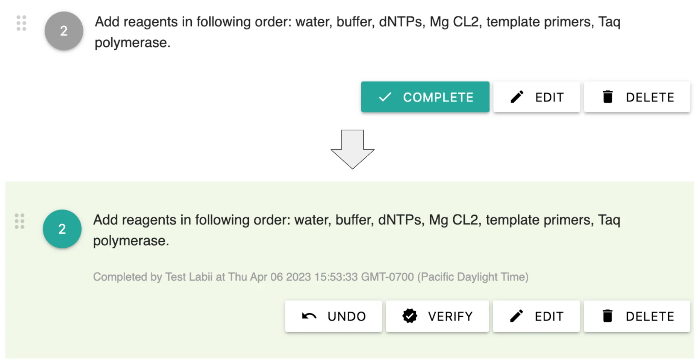Click pencil icon in upper EDIT button
This screenshot has width=697, height=363.
(517, 97)
